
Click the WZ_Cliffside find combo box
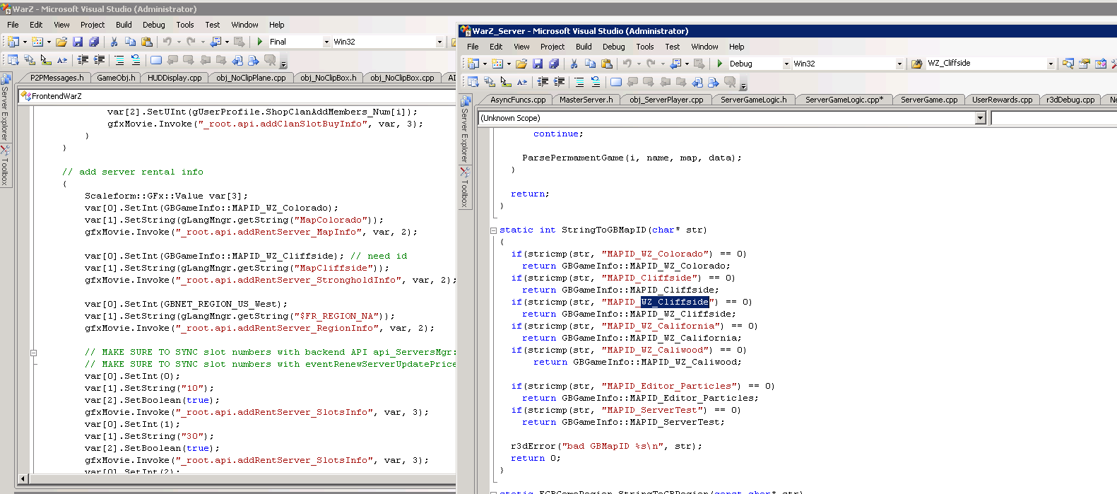(983, 64)
